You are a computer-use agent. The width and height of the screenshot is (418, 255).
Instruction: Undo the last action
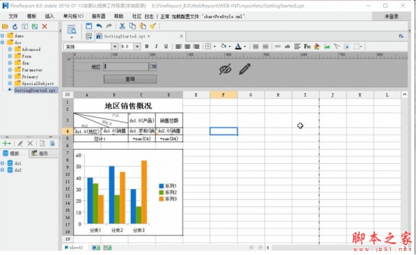pos(99,26)
